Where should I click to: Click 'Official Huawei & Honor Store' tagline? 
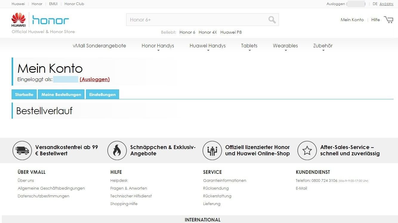tap(43, 32)
